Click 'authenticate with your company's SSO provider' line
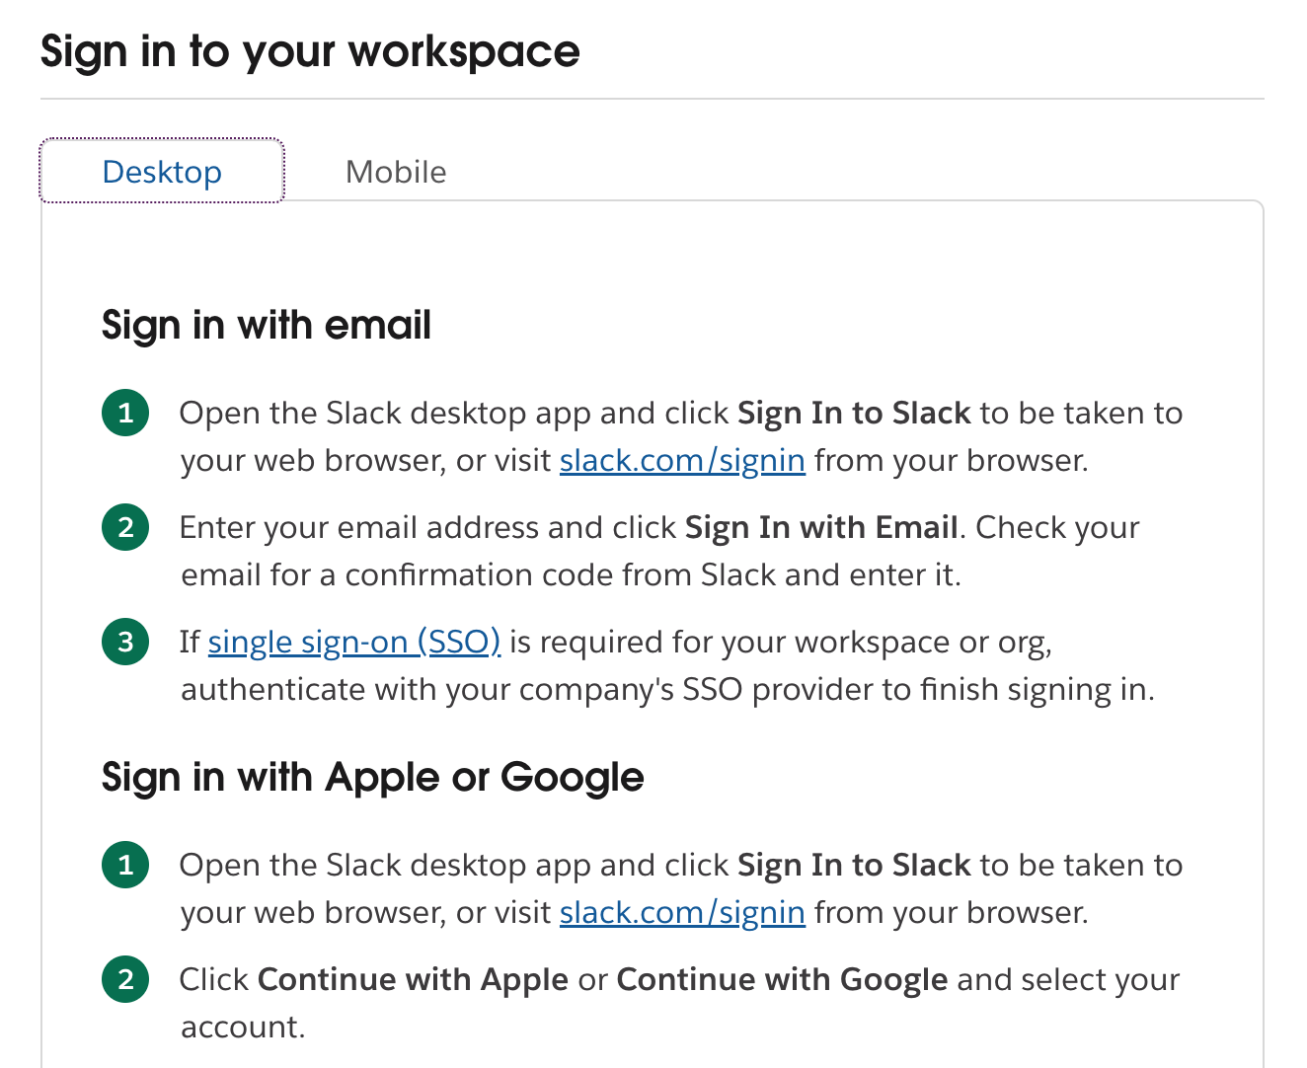Image resolution: width=1307 pixels, height=1068 pixels. (667, 690)
